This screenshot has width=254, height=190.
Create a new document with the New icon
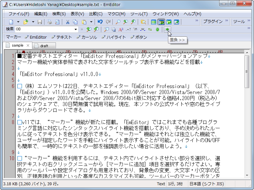[11, 22]
